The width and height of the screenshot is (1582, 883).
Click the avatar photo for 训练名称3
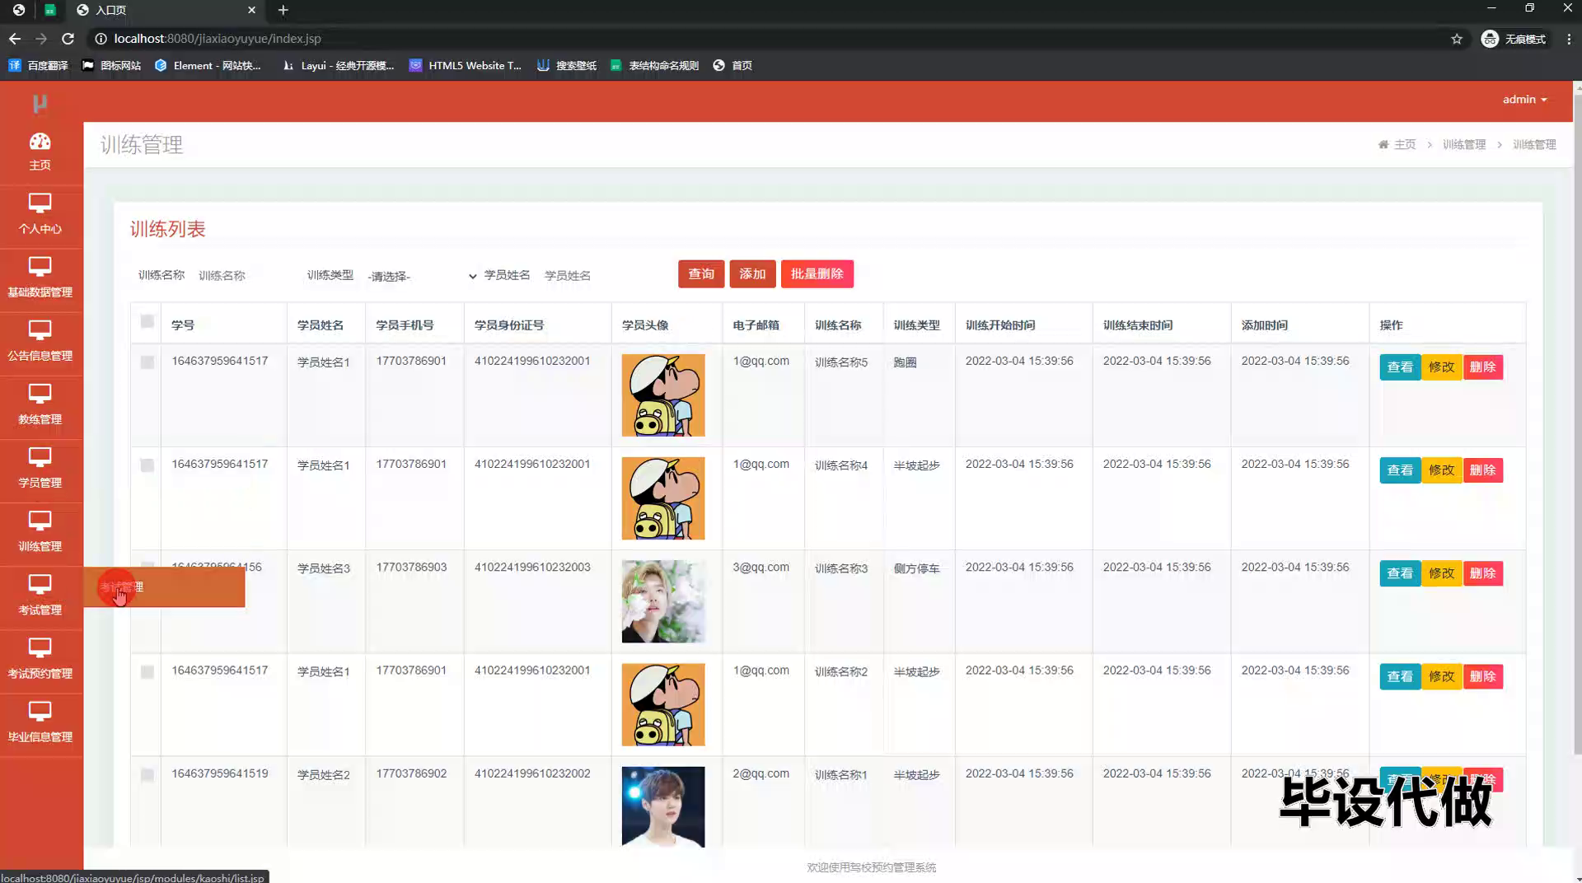click(x=663, y=601)
